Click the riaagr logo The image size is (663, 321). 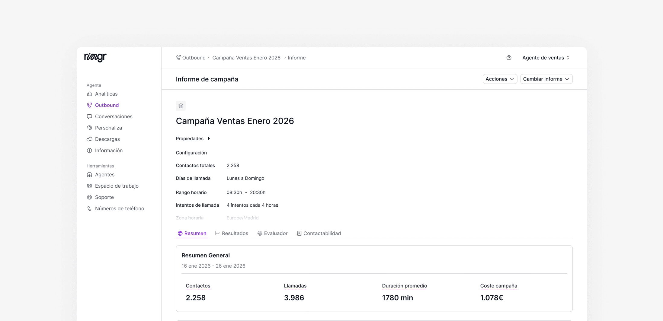tap(95, 57)
